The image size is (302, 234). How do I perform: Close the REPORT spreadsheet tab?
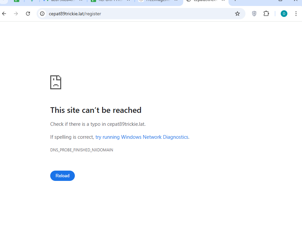click(x=128, y=1)
